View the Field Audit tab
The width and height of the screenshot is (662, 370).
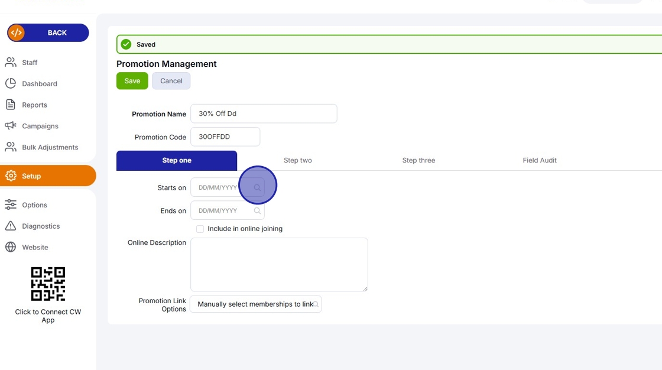coord(540,161)
